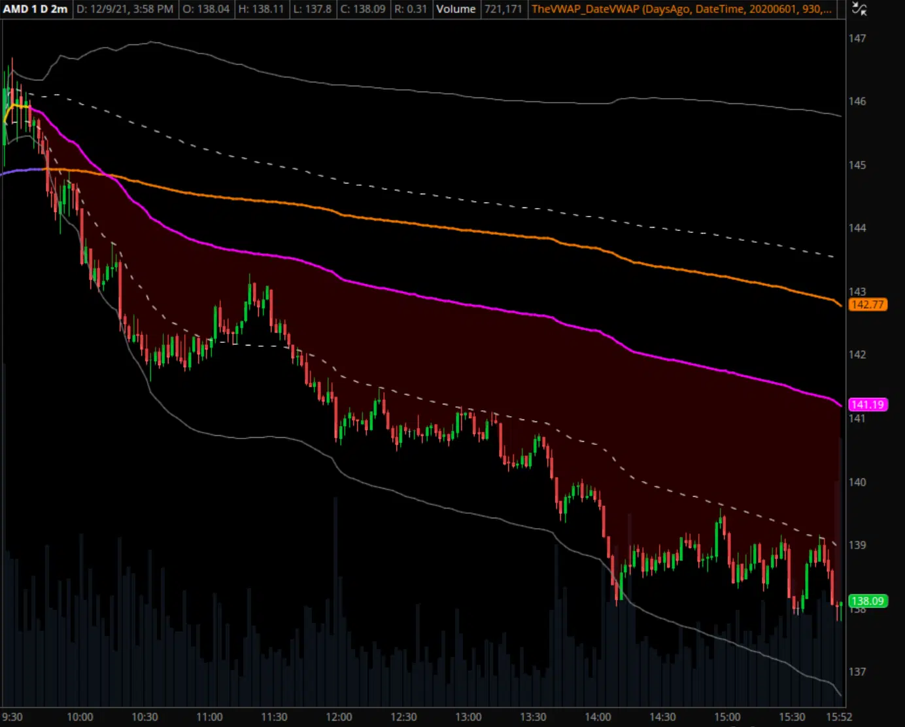Click the 13:30 time axis label
905x727 pixels.
(x=533, y=717)
